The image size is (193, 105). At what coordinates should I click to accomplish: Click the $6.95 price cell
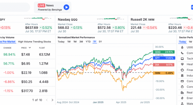26,64
